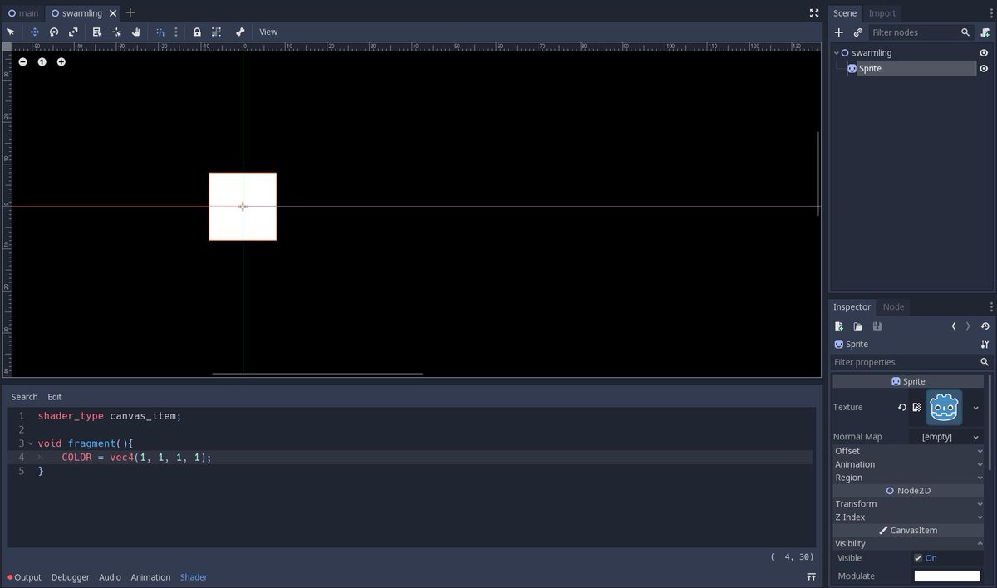The image size is (997, 588).
Task: Open Scene dock three-dot options
Action: point(990,13)
